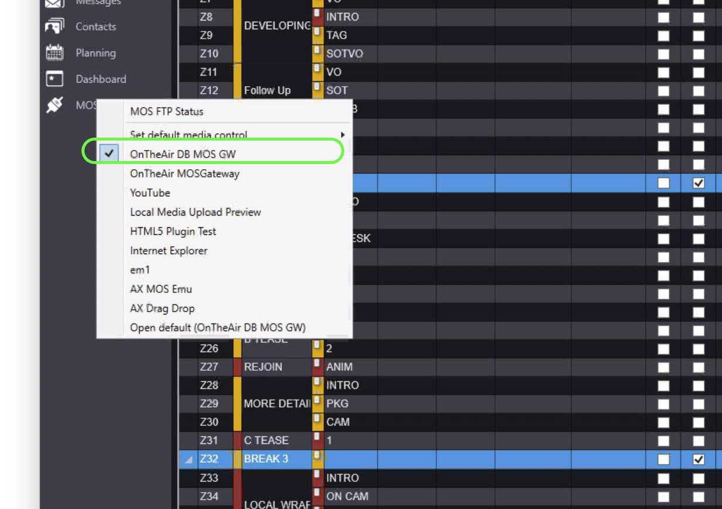This screenshot has height=509, width=722.
Task: Toggle second checkbox in row Z34 ON CAM
Action: tap(699, 497)
